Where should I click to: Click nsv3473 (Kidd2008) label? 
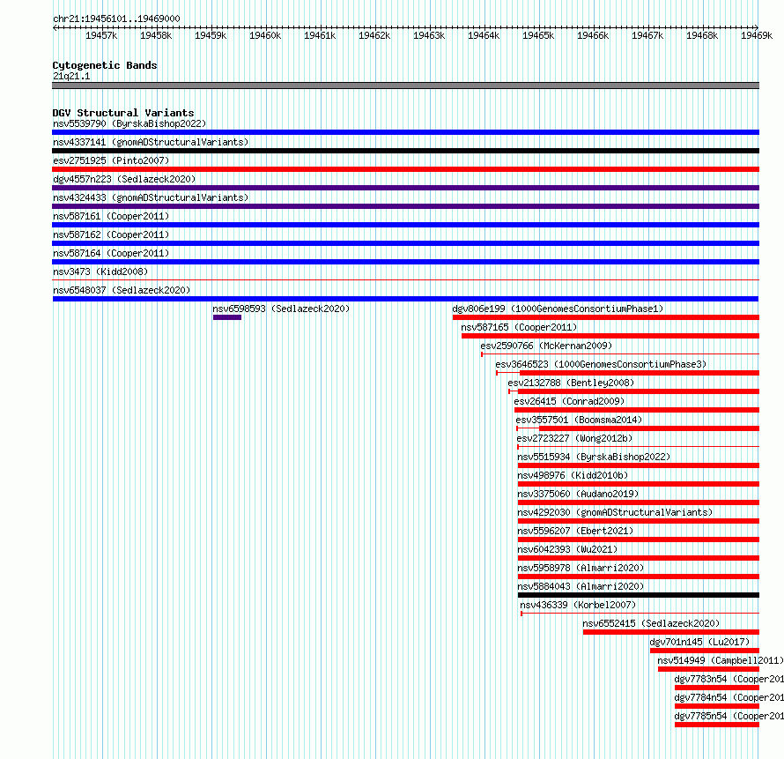(100, 272)
